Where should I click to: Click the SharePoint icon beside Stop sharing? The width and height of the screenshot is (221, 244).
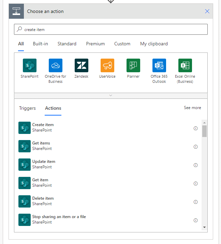point(25,220)
